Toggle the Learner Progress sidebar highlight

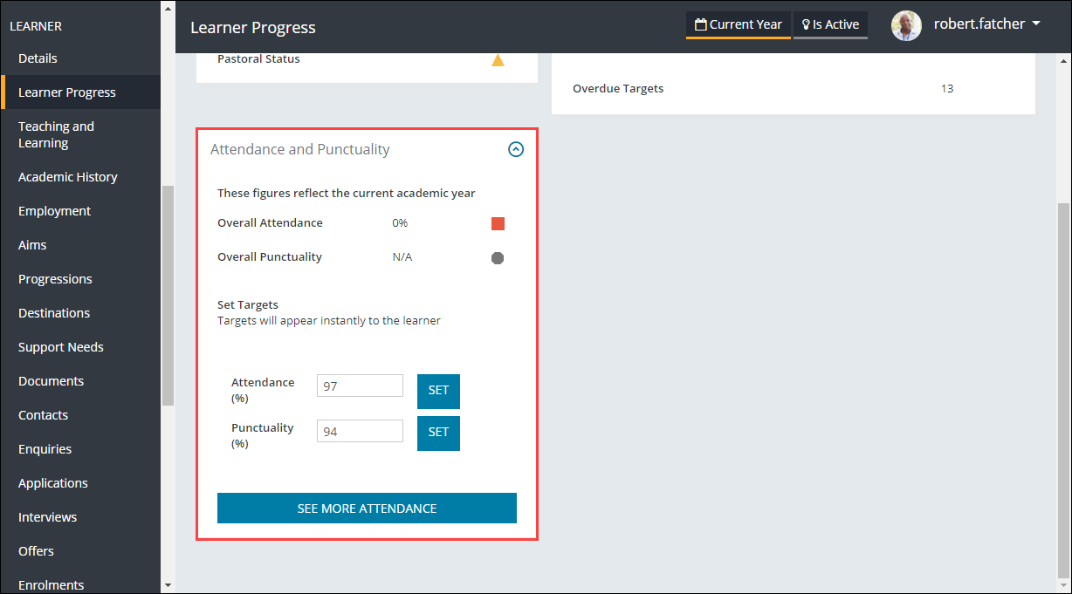pyautogui.click(x=67, y=92)
